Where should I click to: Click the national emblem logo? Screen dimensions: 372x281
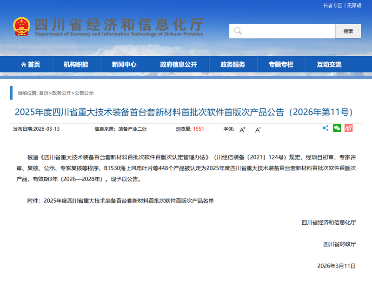click(x=21, y=27)
